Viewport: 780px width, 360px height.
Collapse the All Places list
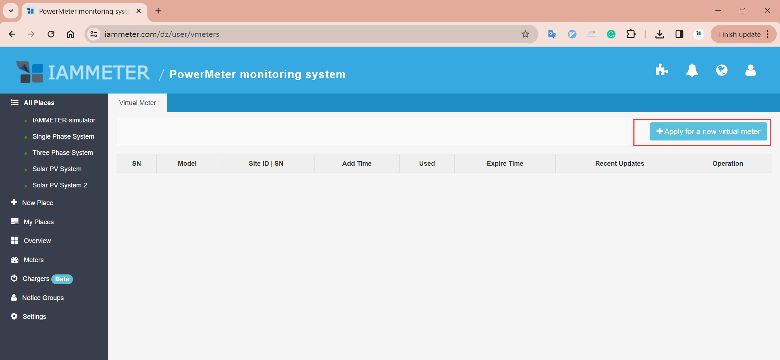(x=39, y=103)
